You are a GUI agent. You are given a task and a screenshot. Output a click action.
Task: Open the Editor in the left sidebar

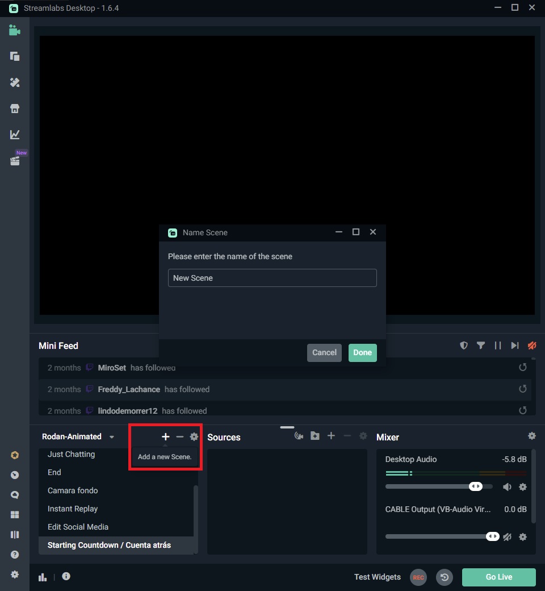14,31
